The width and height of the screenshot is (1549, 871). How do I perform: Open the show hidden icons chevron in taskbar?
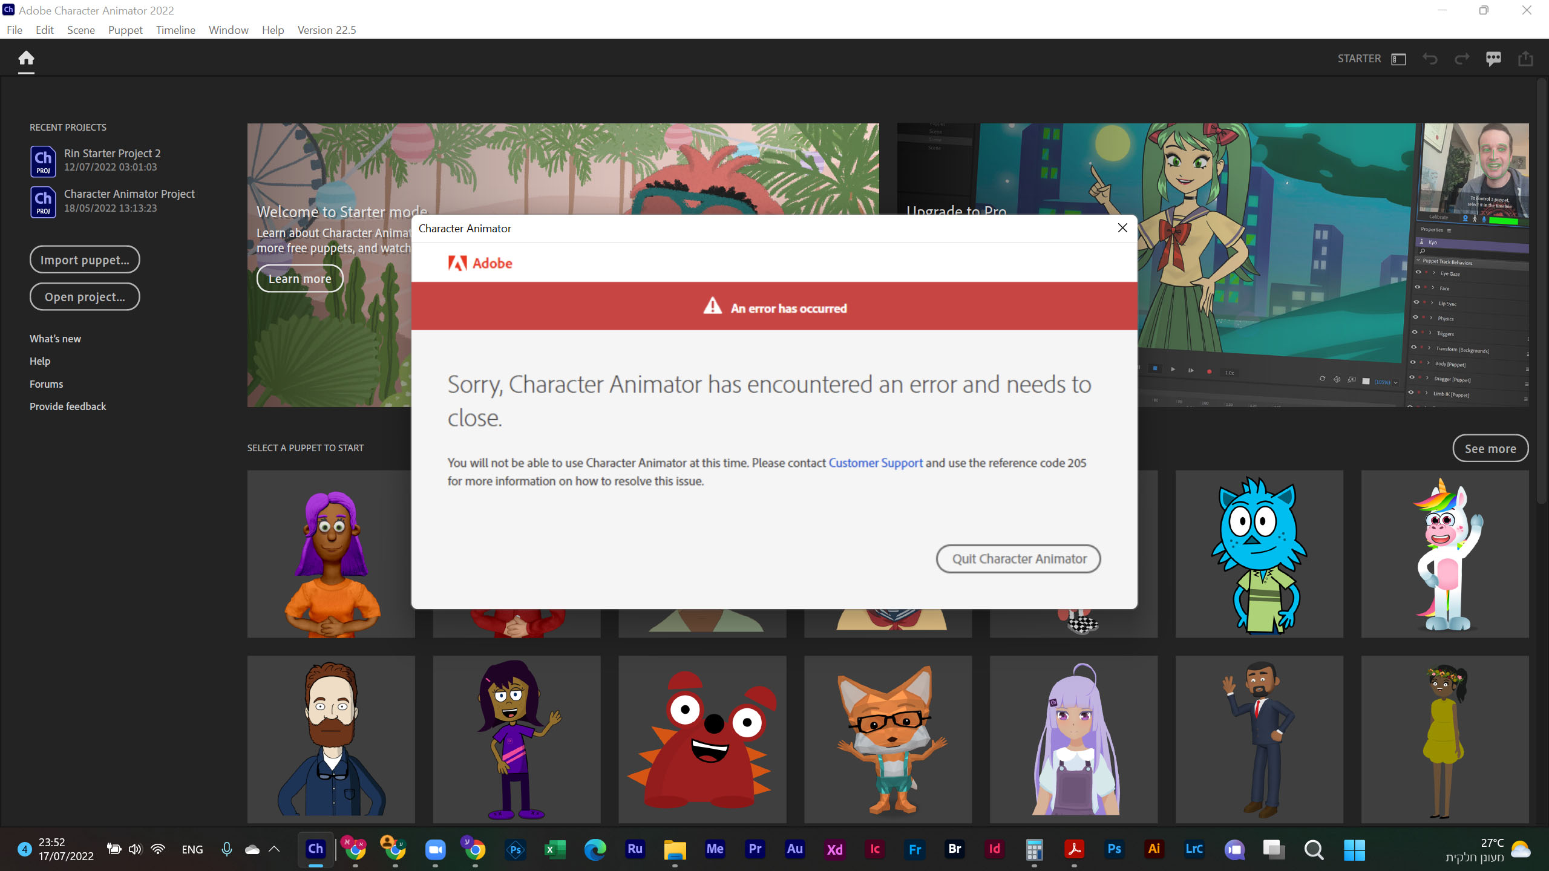click(x=273, y=849)
